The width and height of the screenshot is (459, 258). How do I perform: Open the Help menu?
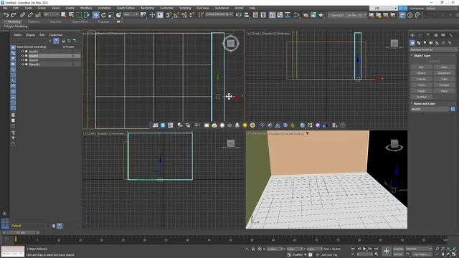coord(252,8)
